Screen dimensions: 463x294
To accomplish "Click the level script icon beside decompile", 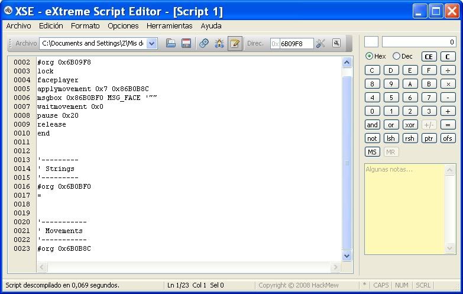I will coord(336,43).
